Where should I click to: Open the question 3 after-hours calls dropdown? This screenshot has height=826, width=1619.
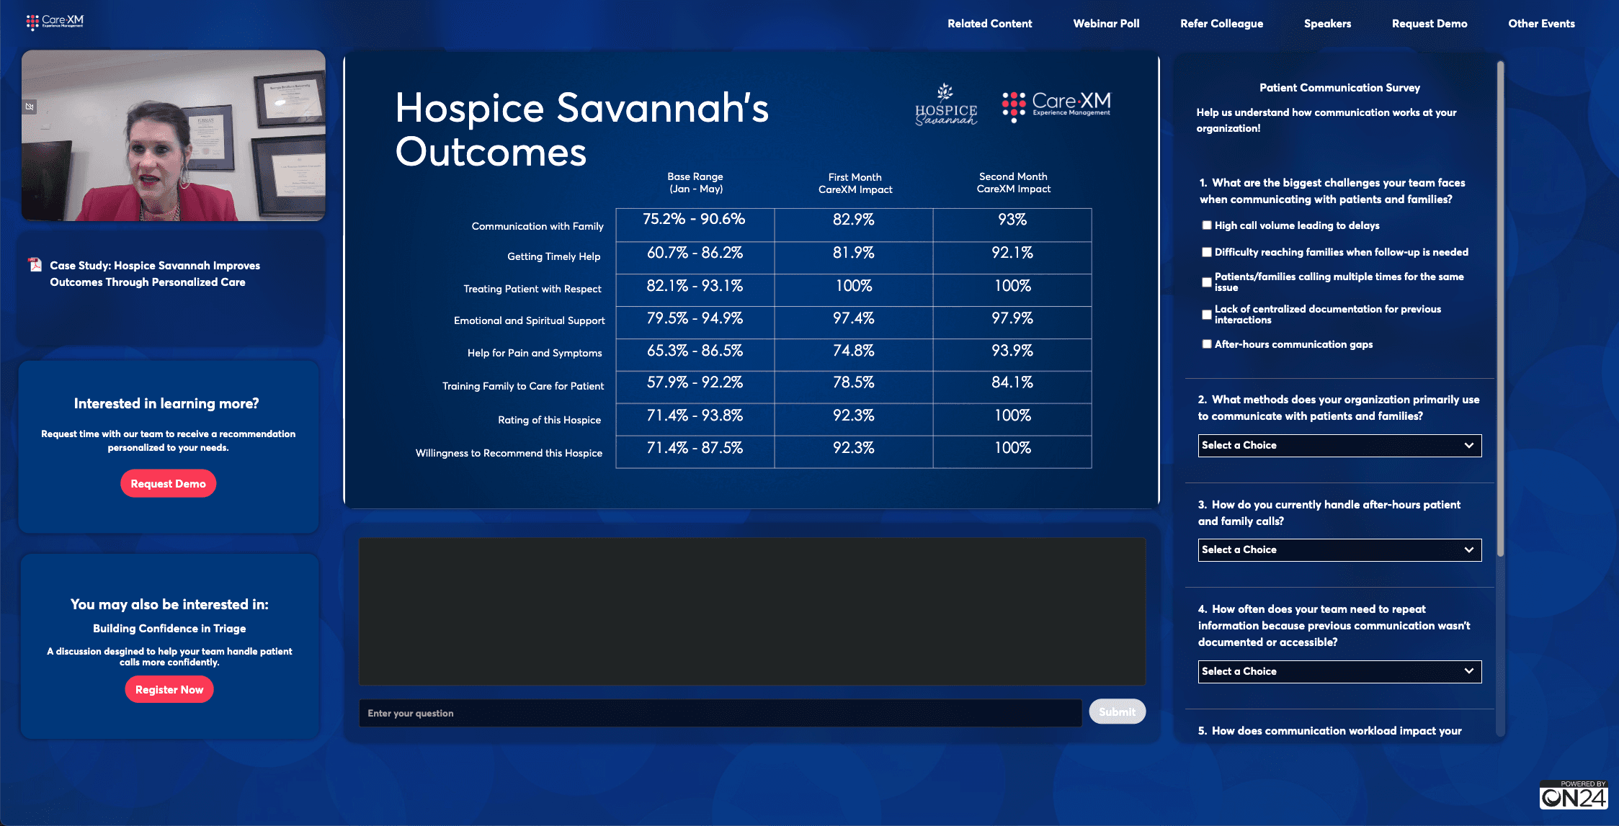[x=1339, y=550]
